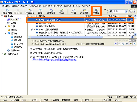Go to previous mail with blue left arrow
Screen dimensions: 137x102
tap(116, 44)
